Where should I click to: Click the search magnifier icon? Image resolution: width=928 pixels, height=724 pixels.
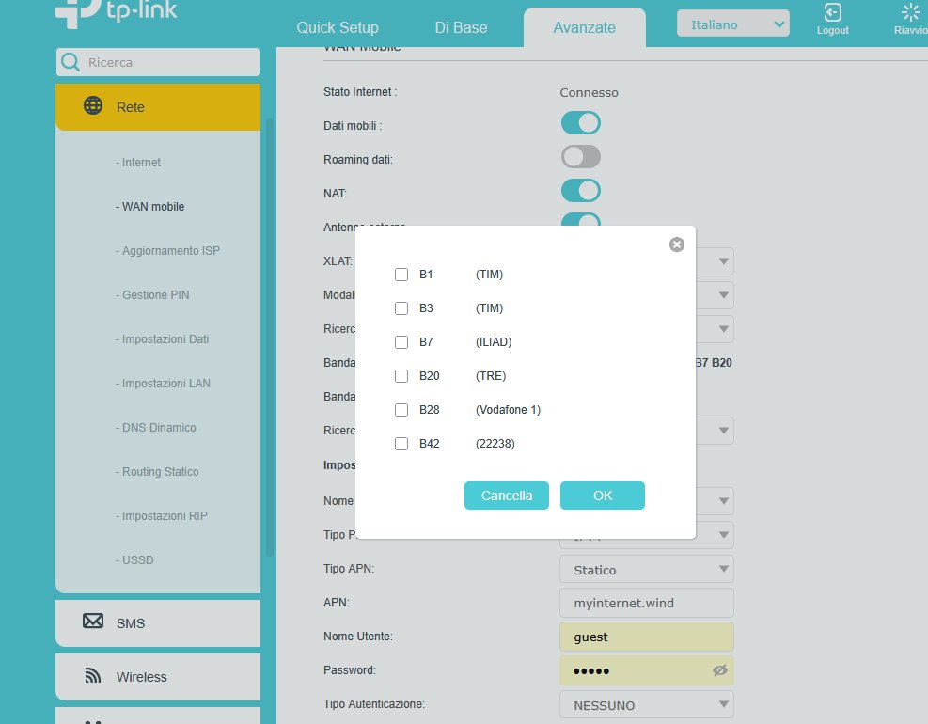pyautogui.click(x=71, y=62)
